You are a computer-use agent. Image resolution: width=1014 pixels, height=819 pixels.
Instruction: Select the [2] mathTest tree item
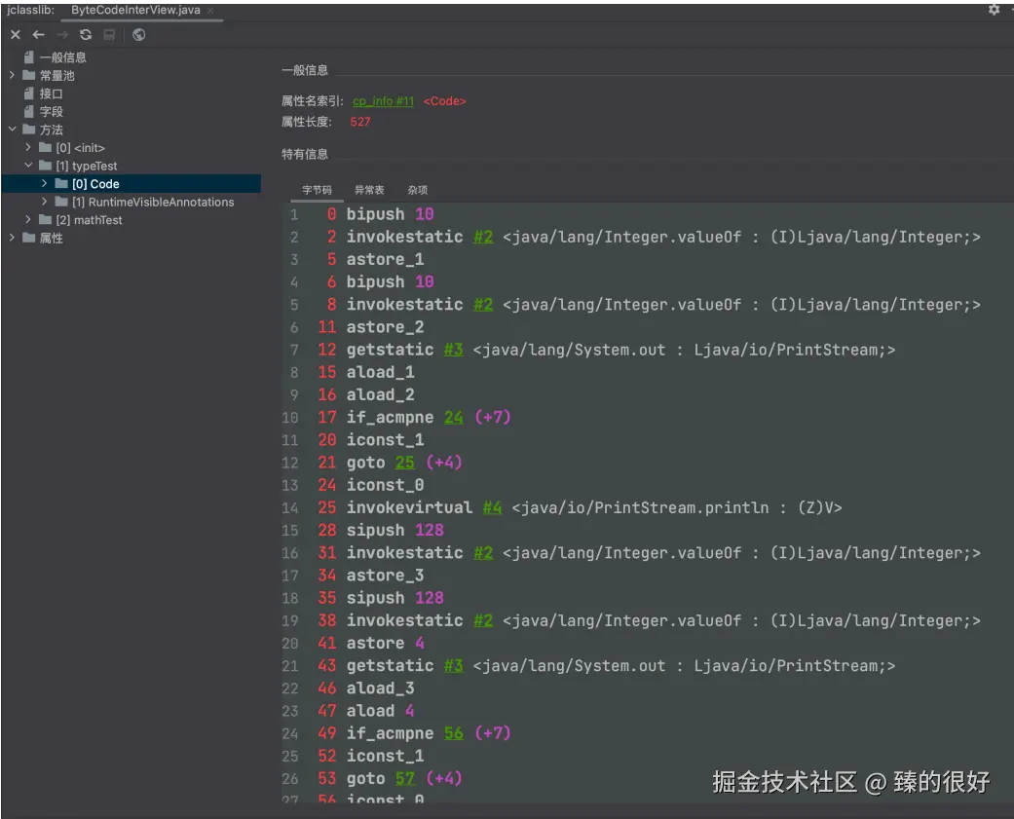tap(90, 220)
